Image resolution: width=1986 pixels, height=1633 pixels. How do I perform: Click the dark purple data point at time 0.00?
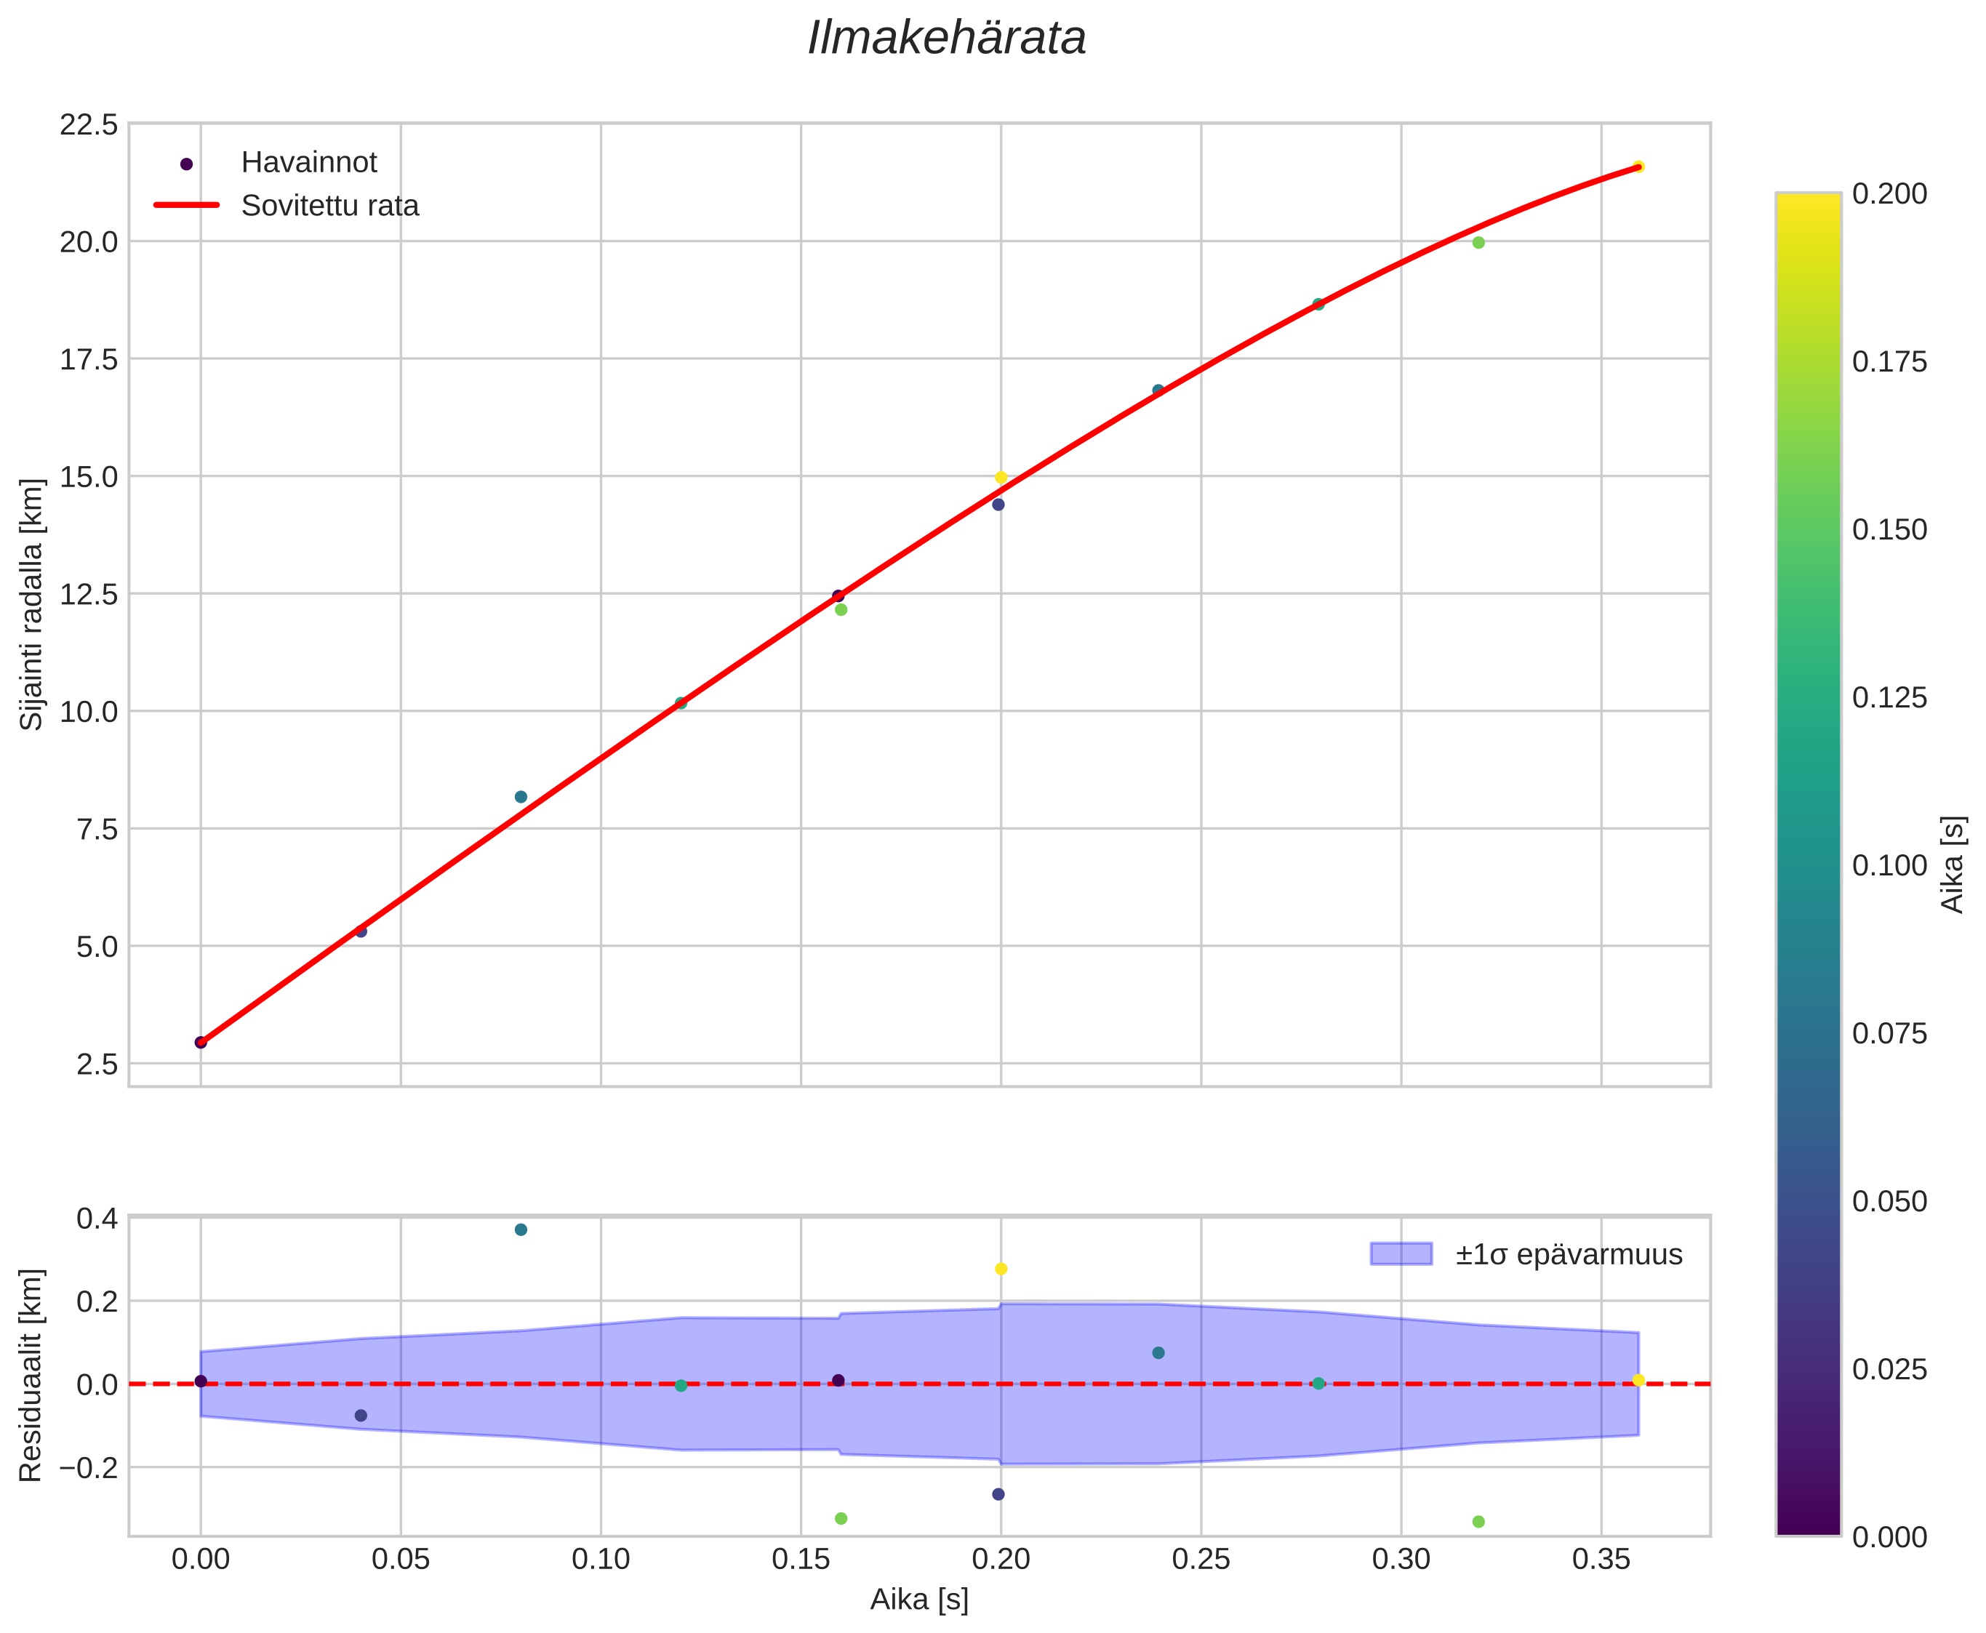[x=201, y=1043]
